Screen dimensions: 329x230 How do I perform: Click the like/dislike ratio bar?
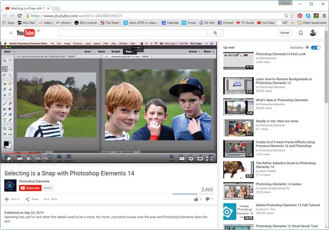click(x=193, y=194)
